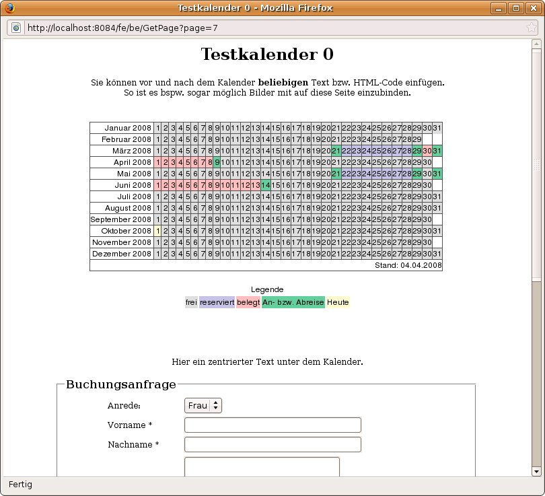Click the Vorname text field
The width and height of the screenshot is (545, 496).
pyautogui.click(x=272, y=425)
